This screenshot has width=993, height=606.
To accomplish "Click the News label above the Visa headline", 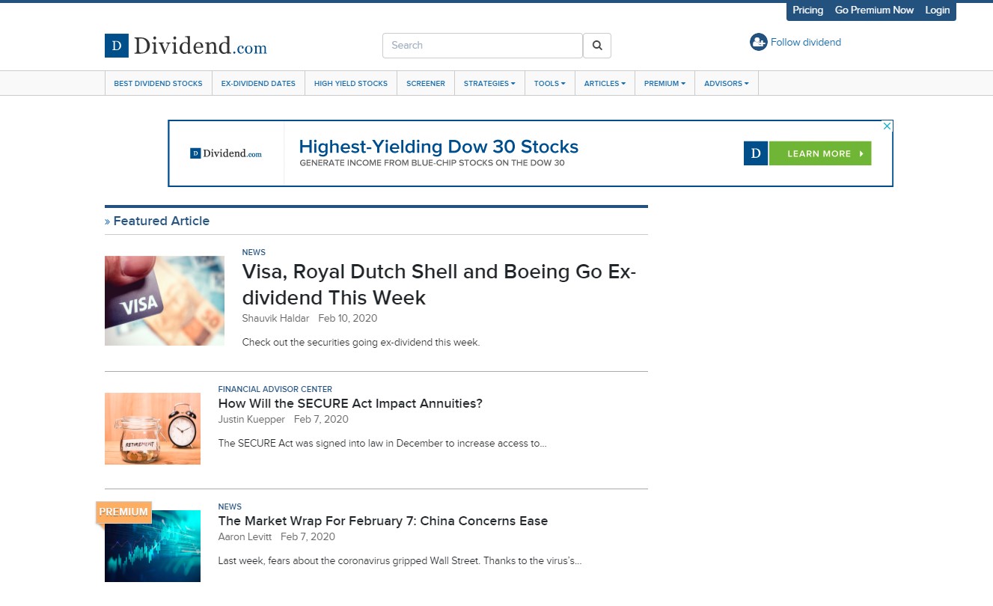I will [x=254, y=252].
